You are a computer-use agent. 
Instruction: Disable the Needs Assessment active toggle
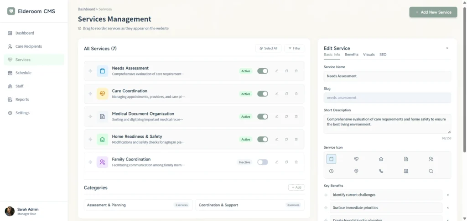pyautogui.click(x=262, y=71)
